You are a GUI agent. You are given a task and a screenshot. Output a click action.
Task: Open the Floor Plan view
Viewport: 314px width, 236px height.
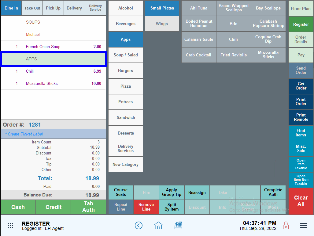click(x=301, y=9)
